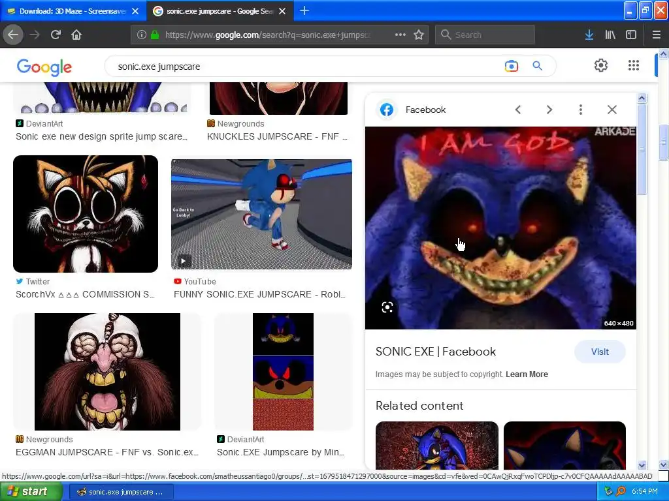Open the Downloads arrow in the toolbar

[x=589, y=35]
